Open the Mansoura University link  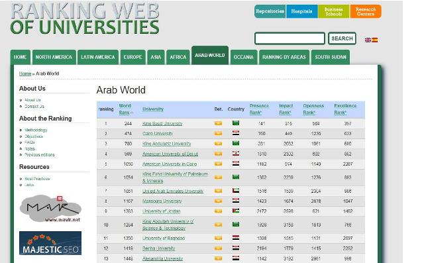point(162,201)
